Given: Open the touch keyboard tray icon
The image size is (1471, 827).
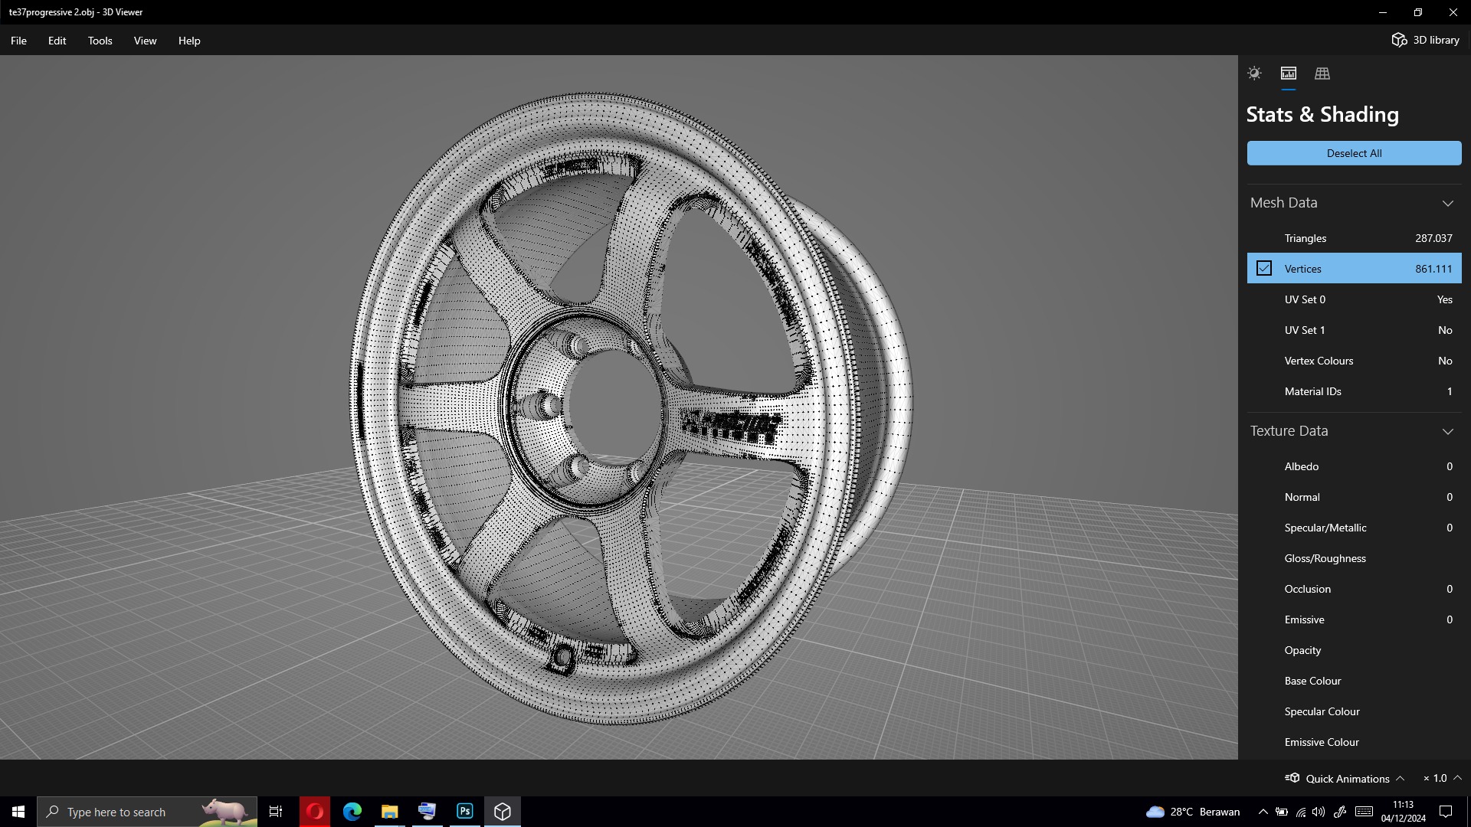Looking at the screenshot, I should pos(1364,812).
